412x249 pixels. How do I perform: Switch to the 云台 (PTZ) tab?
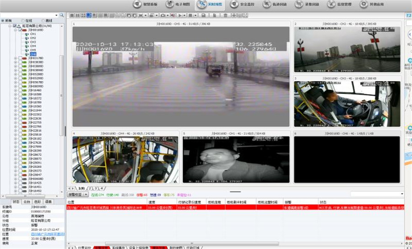tap(27, 201)
